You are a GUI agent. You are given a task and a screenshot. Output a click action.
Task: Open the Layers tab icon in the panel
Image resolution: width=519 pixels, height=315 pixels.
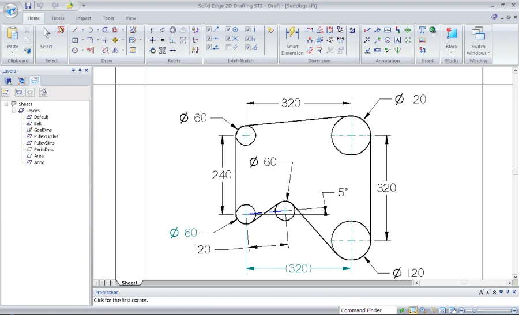(35, 80)
